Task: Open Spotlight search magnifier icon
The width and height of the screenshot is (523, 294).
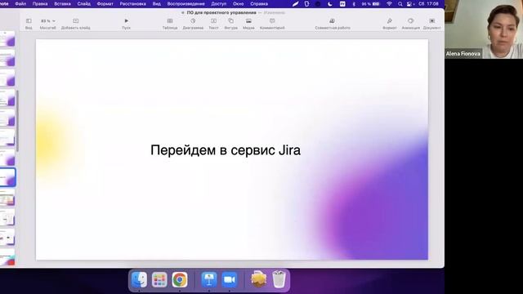Action: tap(400, 3)
